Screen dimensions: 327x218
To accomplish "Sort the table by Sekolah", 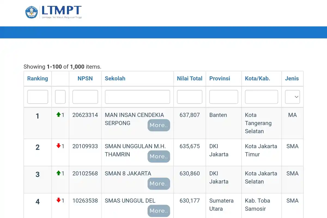I will point(115,78).
